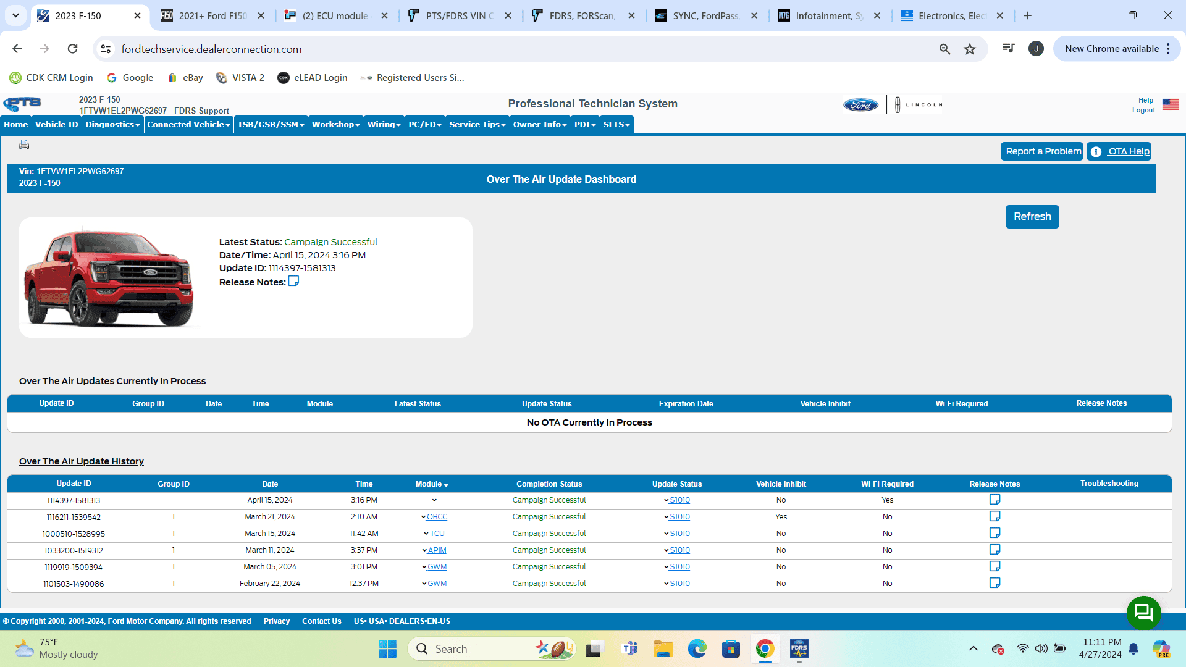Click the PTS logo
Screen dimensions: 1186x667
tap(22, 104)
